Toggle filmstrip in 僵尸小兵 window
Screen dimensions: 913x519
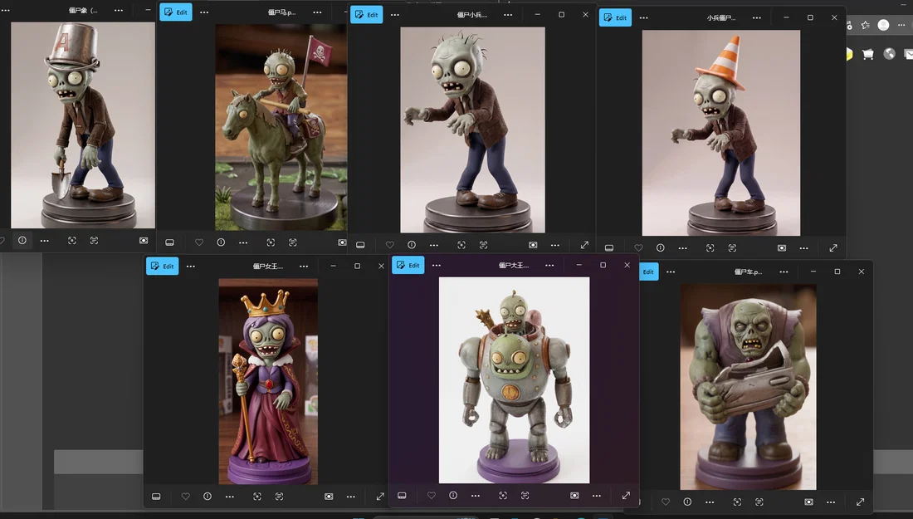pos(360,245)
